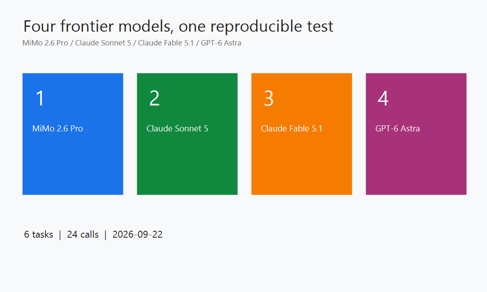487x292 pixels.
Task: Click the 24 calls text in footer
Action: click(83, 234)
